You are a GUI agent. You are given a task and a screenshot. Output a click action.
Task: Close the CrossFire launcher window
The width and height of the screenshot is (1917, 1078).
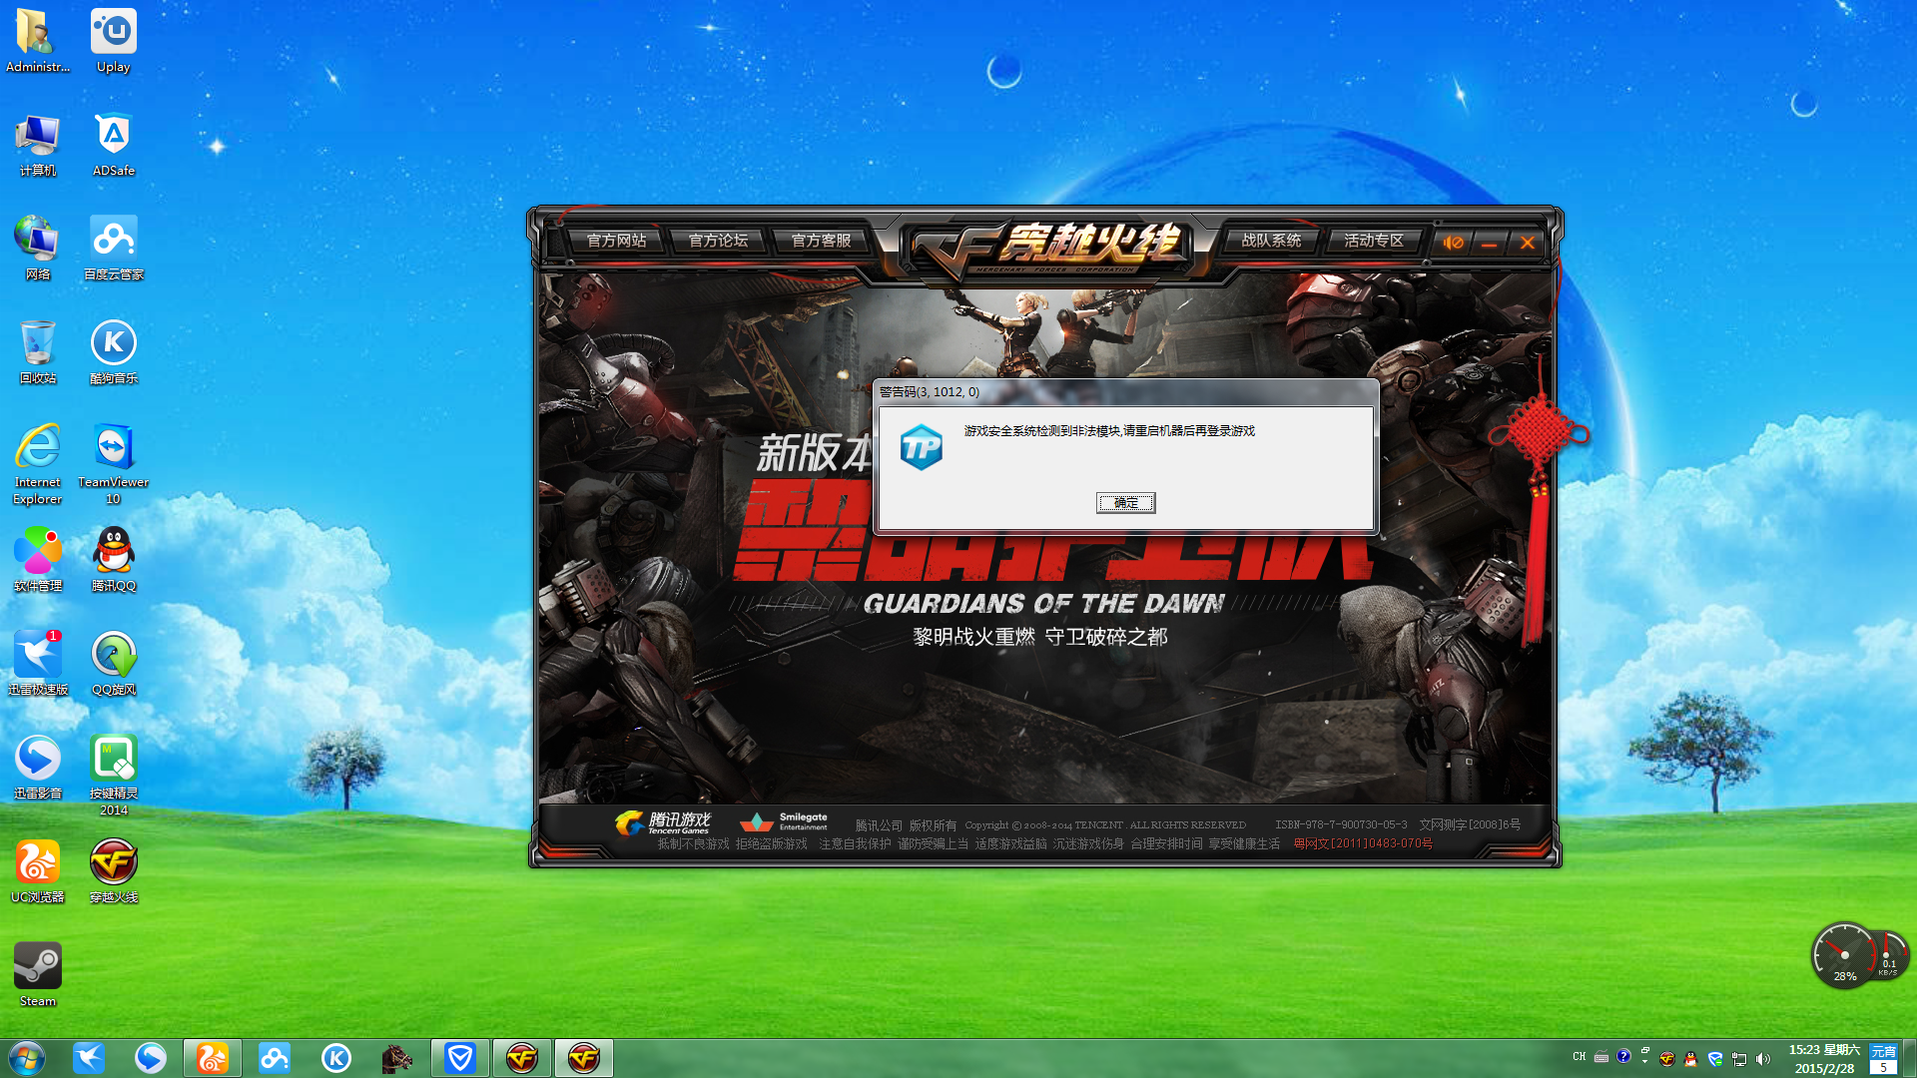pos(1527,243)
